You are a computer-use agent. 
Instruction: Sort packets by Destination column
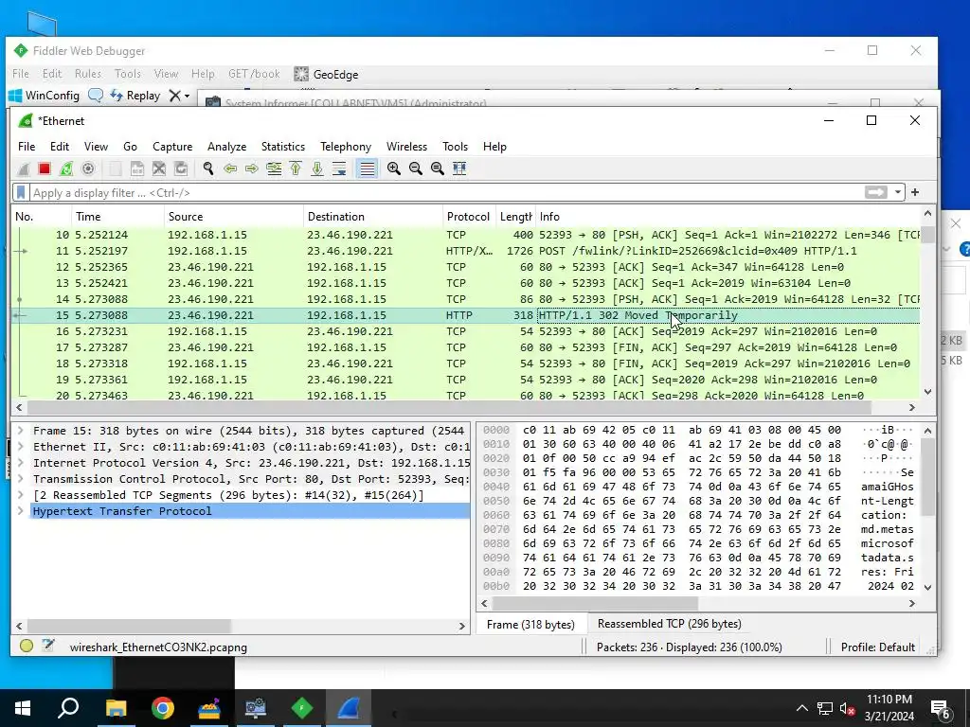pos(373,217)
